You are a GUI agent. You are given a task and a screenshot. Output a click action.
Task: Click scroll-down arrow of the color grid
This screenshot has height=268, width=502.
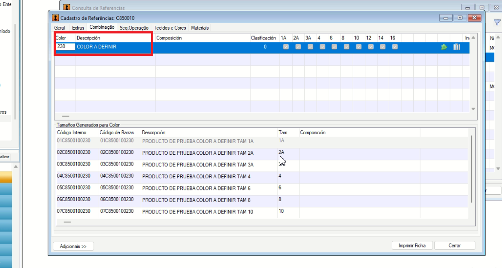473,109
